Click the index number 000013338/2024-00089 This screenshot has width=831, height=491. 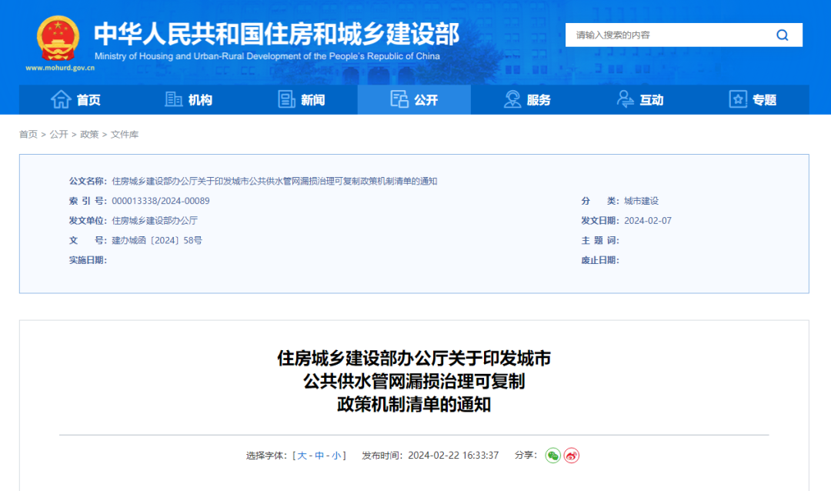coord(161,201)
